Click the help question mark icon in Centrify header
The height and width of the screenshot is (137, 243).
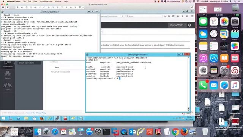tap(189, 25)
